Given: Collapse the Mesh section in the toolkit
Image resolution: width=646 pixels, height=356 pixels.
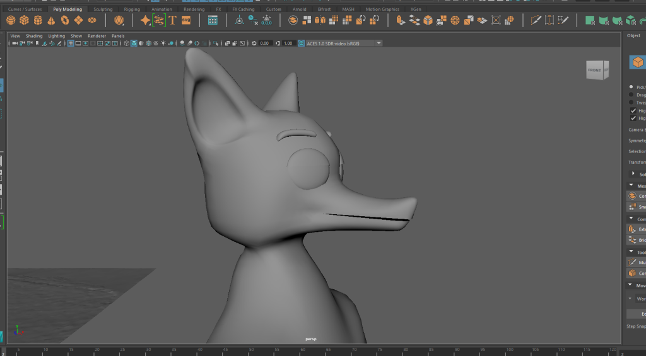Looking at the screenshot, I should [631, 186].
